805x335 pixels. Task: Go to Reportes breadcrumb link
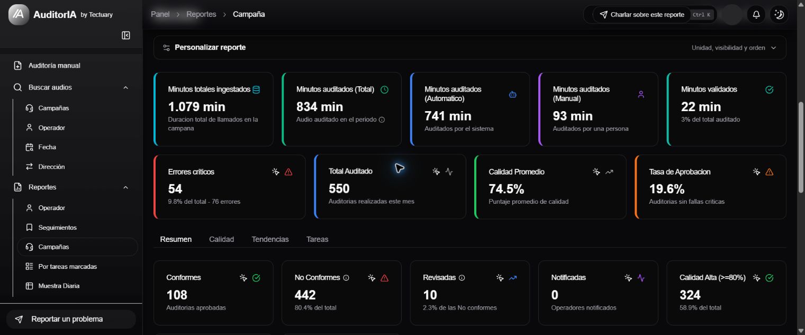(x=201, y=14)
